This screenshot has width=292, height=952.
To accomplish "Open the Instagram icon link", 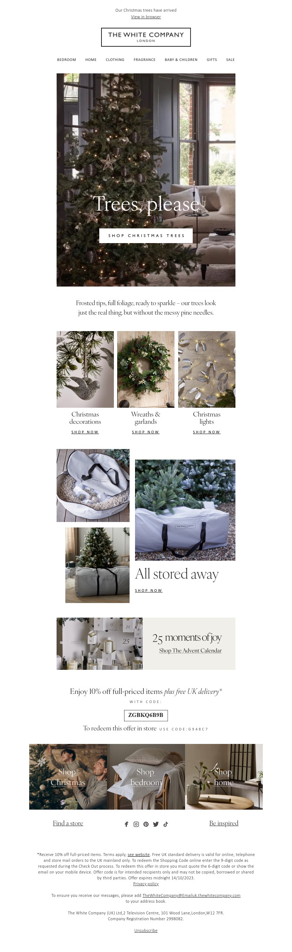I will (136, 824).
